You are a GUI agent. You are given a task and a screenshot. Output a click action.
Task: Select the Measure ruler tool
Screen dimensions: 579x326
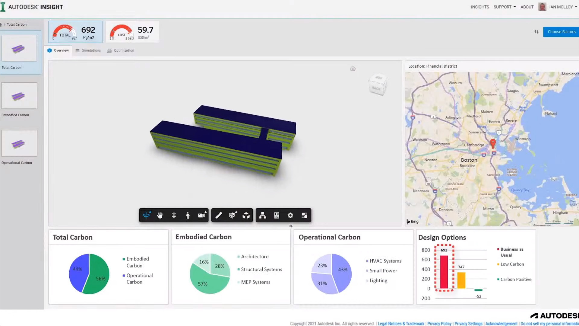tap(219, 215)
